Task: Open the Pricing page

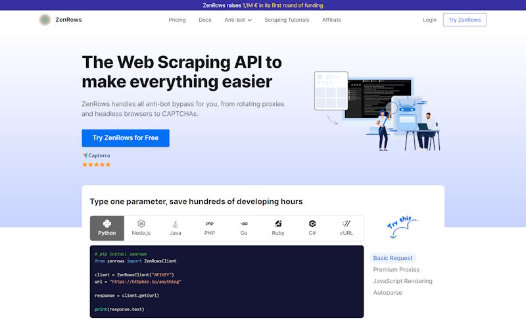Action: [177, 20]
